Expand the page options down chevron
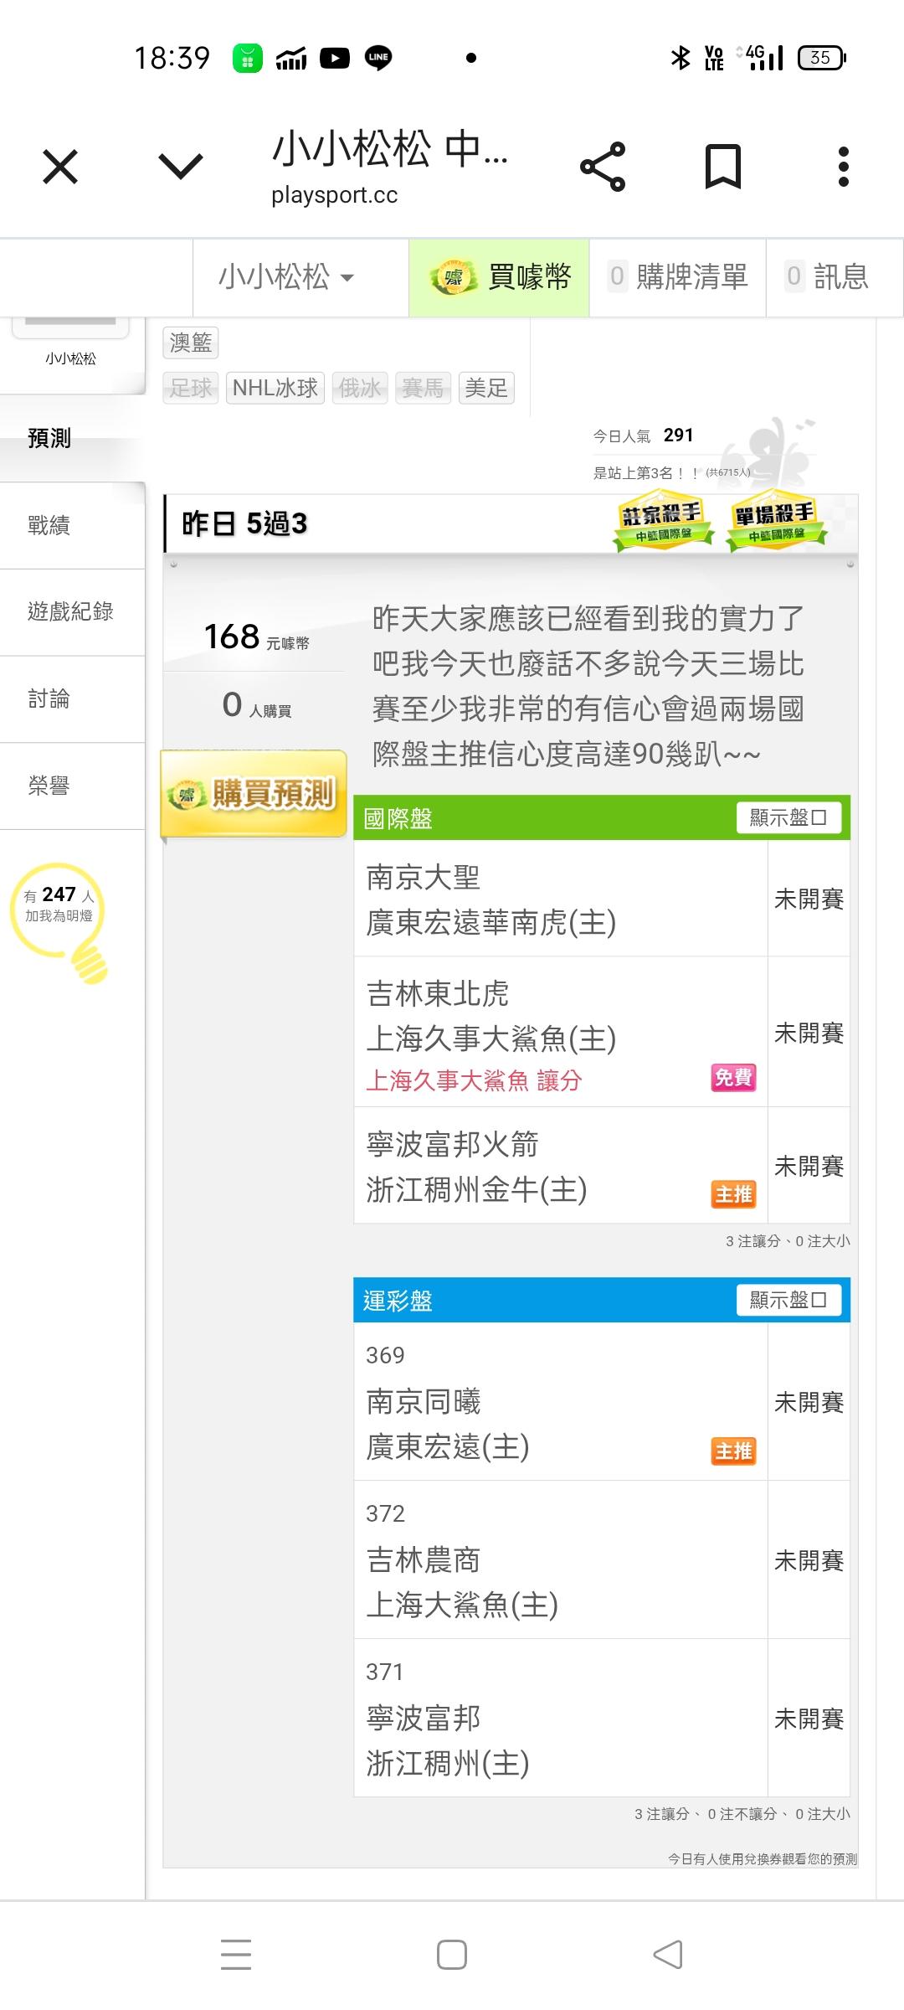 point(181,167)
